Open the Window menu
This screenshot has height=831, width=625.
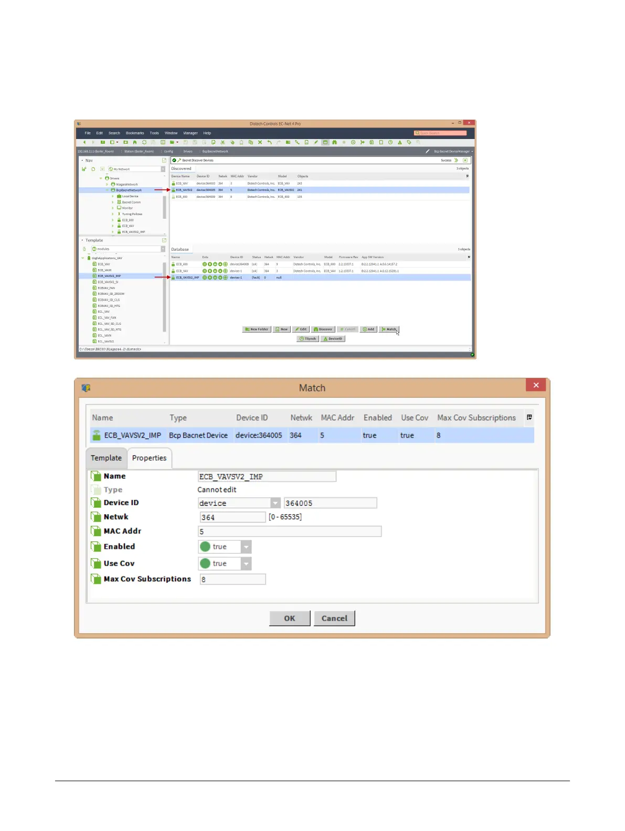171,133
